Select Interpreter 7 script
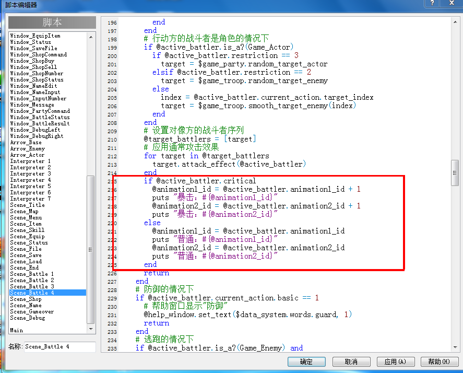 tap(30, 199)
